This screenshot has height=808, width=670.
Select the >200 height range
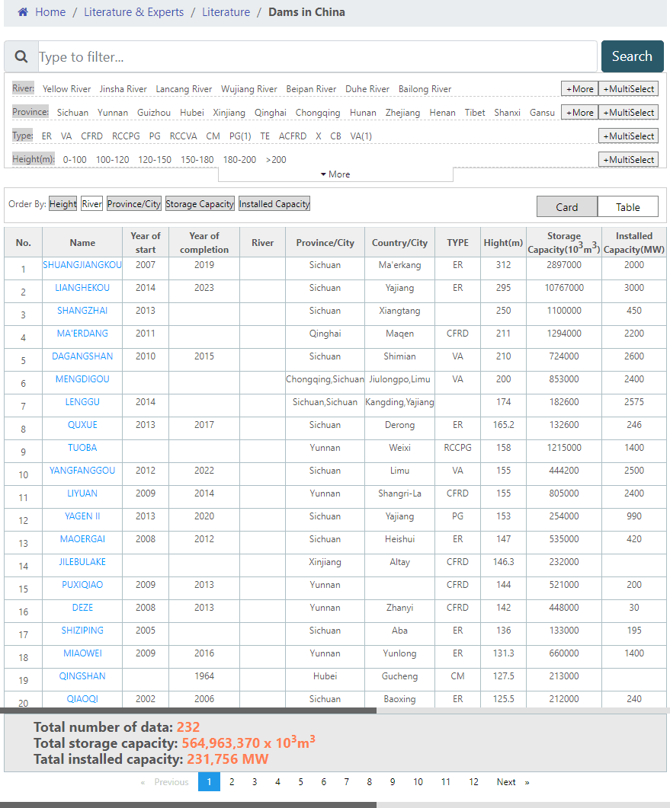click(276, 160)
